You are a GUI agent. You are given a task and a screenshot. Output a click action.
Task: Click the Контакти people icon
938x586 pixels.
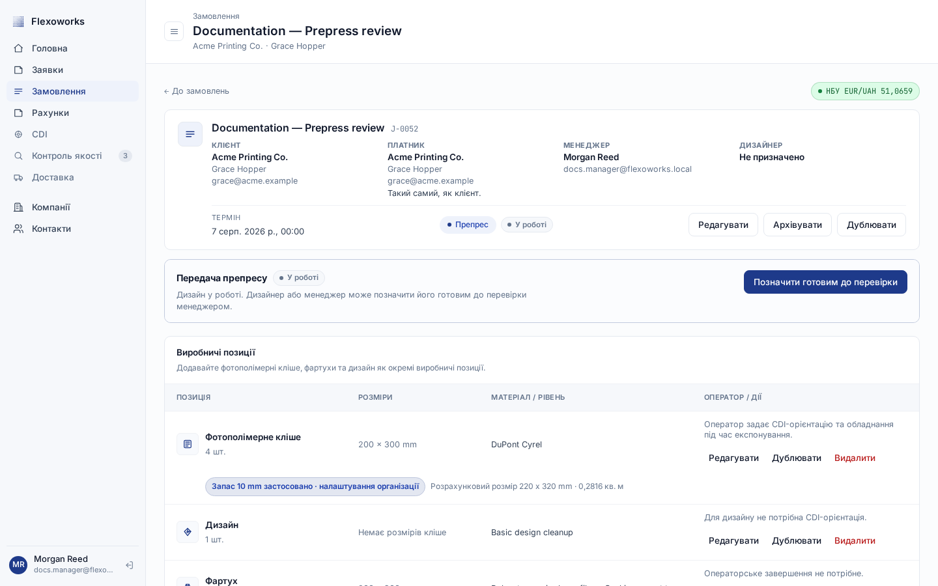pos(18,229)
